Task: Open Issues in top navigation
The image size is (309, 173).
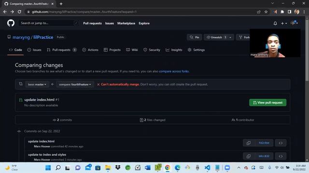Action: point(110,24)
